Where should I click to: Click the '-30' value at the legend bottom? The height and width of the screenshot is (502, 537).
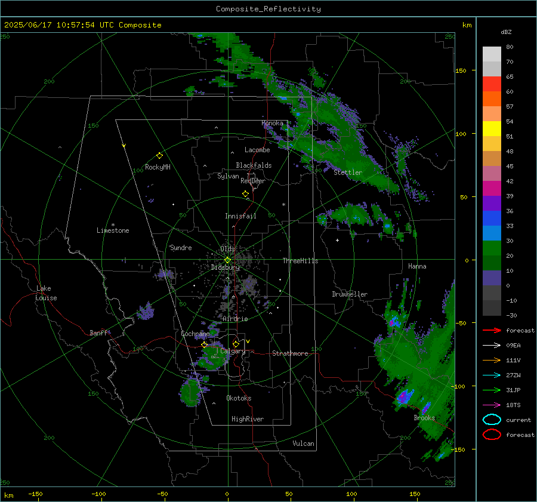[x=511, y=315]
